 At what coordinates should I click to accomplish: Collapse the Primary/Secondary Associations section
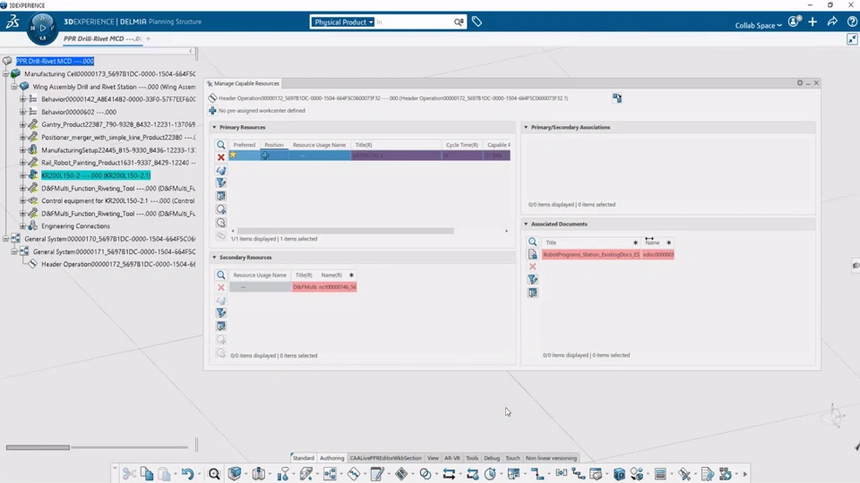pyautogui.click(x=526, y=127)
